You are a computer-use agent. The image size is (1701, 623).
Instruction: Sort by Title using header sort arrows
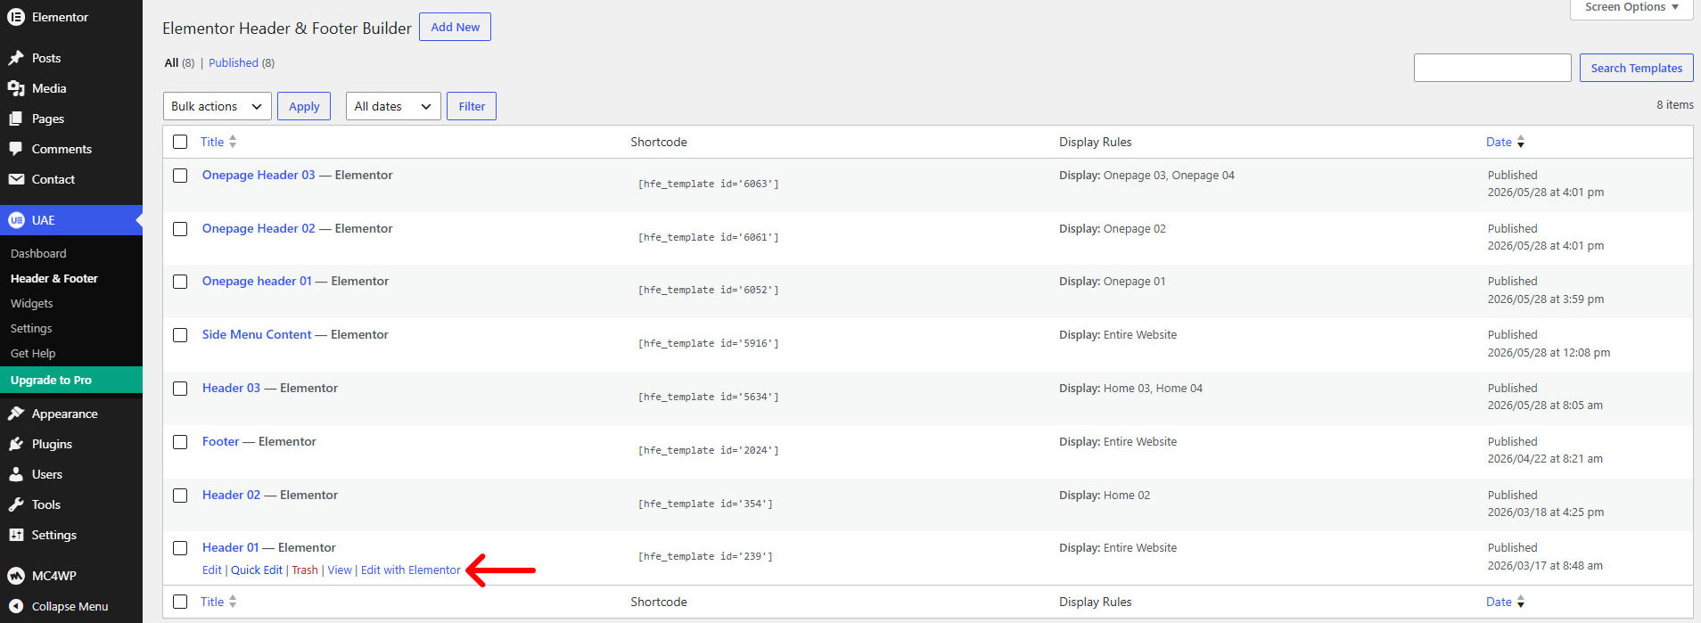click(233, 142)
